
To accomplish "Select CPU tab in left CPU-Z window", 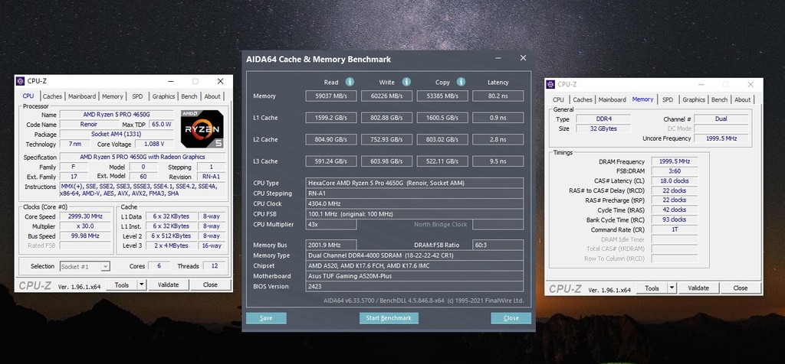I will pos(28,96).
